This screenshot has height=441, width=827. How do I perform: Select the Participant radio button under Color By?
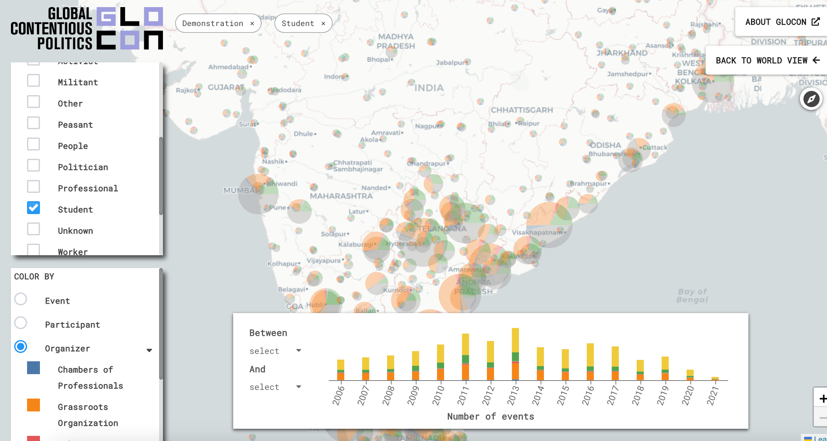[x=21, y=324]
